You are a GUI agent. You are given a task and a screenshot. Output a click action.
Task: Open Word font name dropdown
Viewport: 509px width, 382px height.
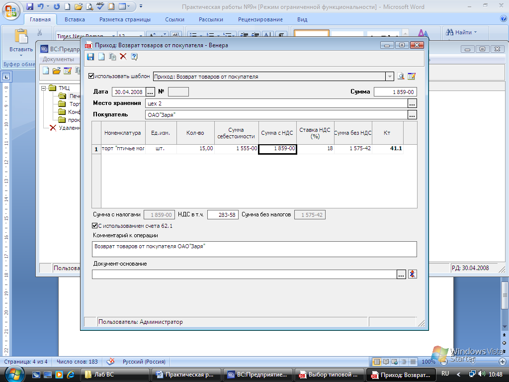click(x=113, y=36)
